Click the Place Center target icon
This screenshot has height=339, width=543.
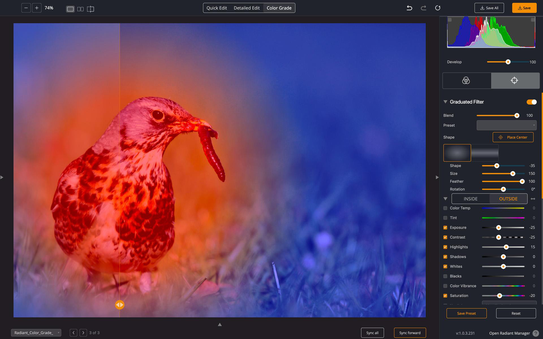500,137
